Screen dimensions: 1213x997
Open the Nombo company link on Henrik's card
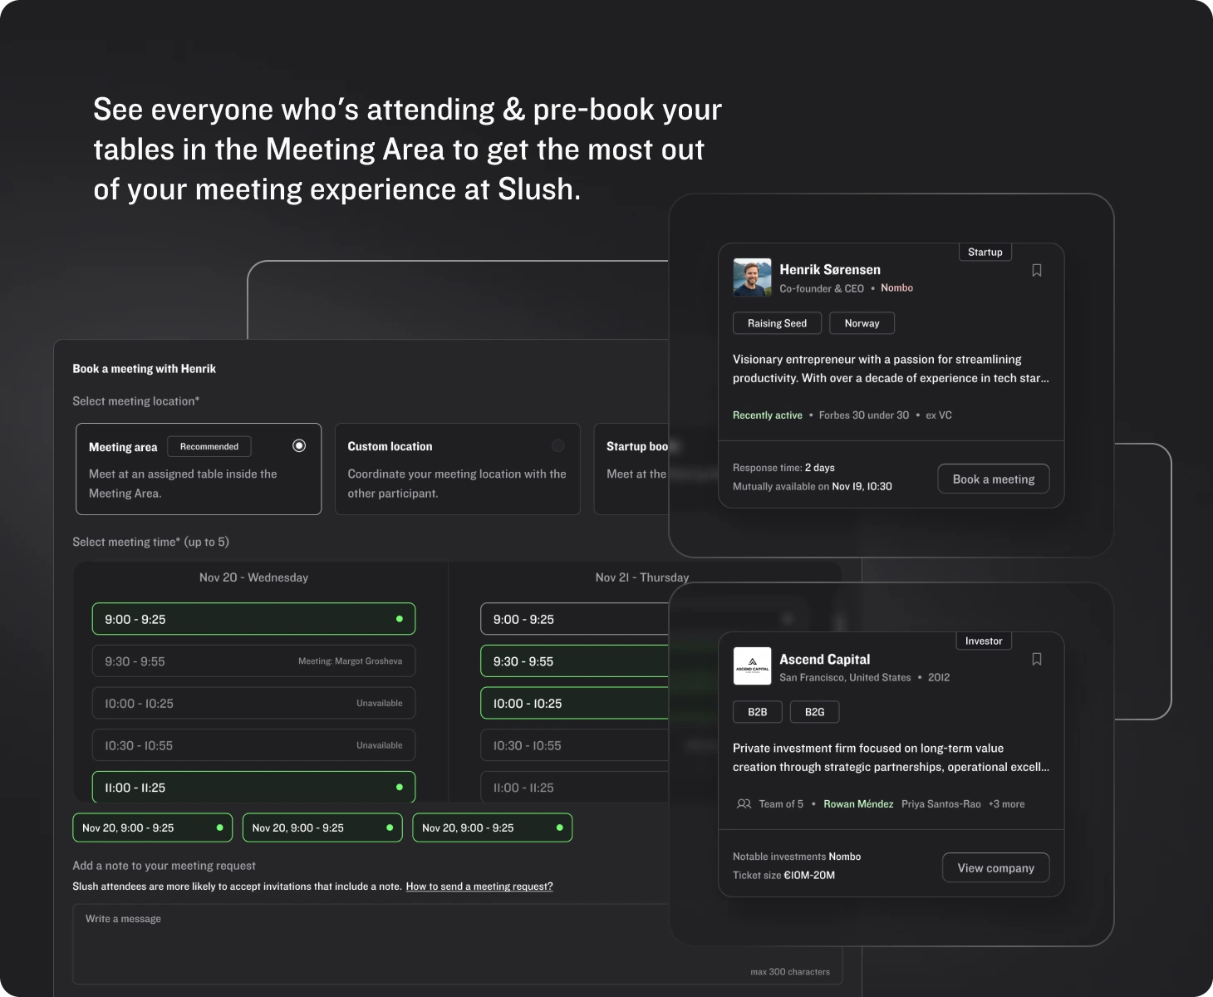896,287
